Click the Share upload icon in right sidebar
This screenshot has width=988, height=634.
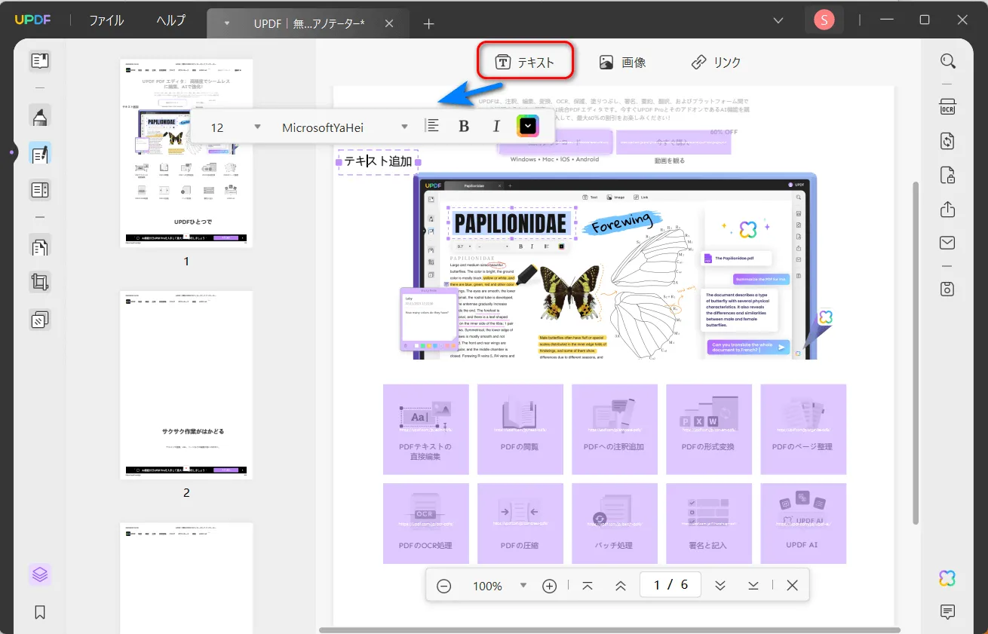point(948,210)
